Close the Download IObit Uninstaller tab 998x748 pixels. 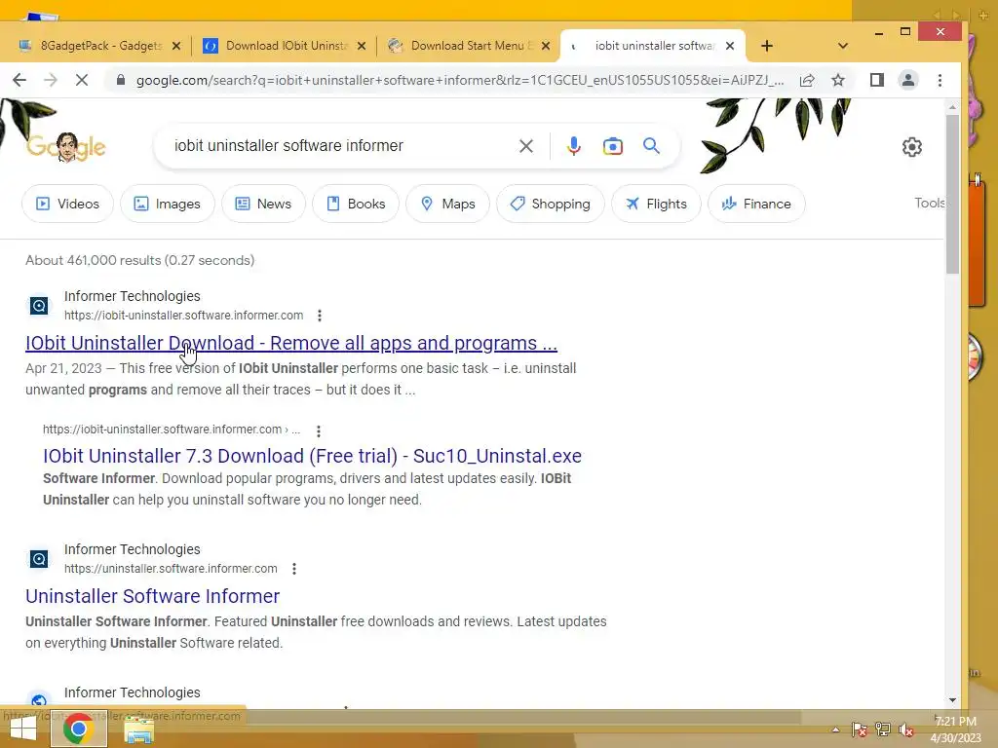tap(361, 46)
